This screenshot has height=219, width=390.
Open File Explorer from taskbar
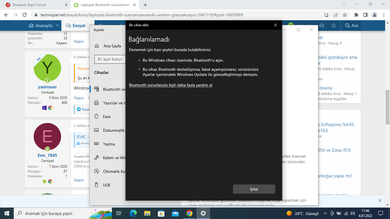[x=147, y=213]
